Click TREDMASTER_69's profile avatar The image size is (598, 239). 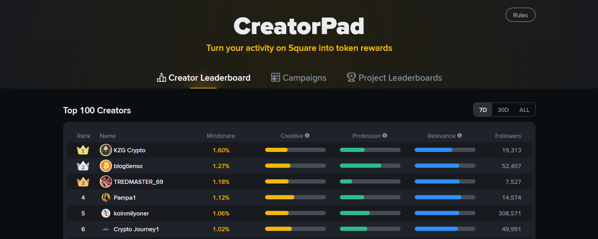(x=106, y=182)
